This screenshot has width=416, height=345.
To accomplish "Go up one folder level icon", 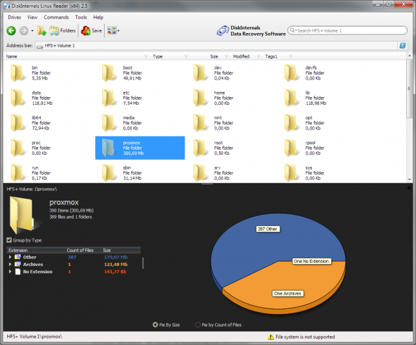I will pyautogui.click(x=41, y=31).
